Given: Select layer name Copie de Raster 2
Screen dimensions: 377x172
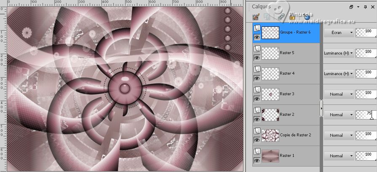Looking at the screenshot, I should point(296,135).
